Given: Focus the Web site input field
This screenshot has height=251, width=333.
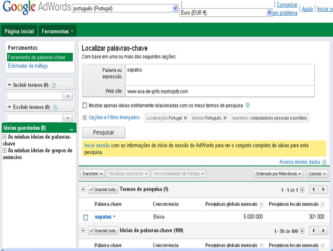Looking at the screenshot, I should tap(220, 91).
